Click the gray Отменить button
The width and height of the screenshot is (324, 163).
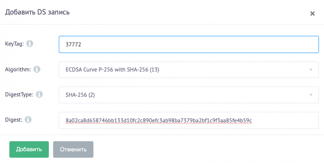coord(73,149)
